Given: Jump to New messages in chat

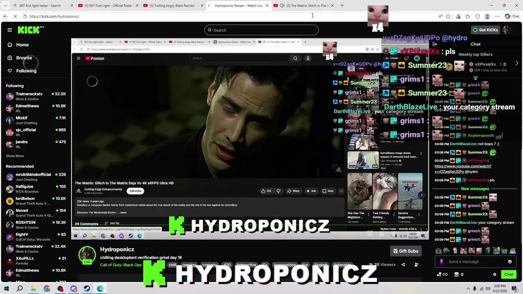Looking at the screenshot, I should click(475, 189).
